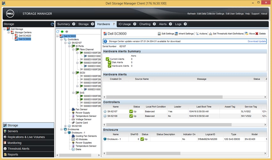
Task: Click Inherit Settings button
Action: 184,34
